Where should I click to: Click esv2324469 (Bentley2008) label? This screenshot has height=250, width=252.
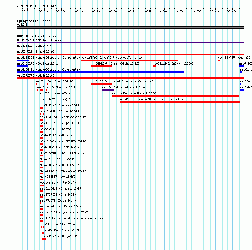click(x=57, y=87)
